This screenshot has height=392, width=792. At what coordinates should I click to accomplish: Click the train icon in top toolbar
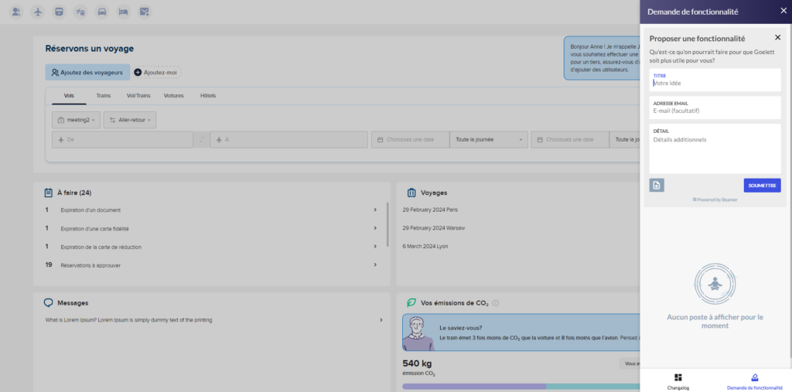click(60, 12)
